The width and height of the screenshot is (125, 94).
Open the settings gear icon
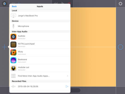click(x=121, y=4)
